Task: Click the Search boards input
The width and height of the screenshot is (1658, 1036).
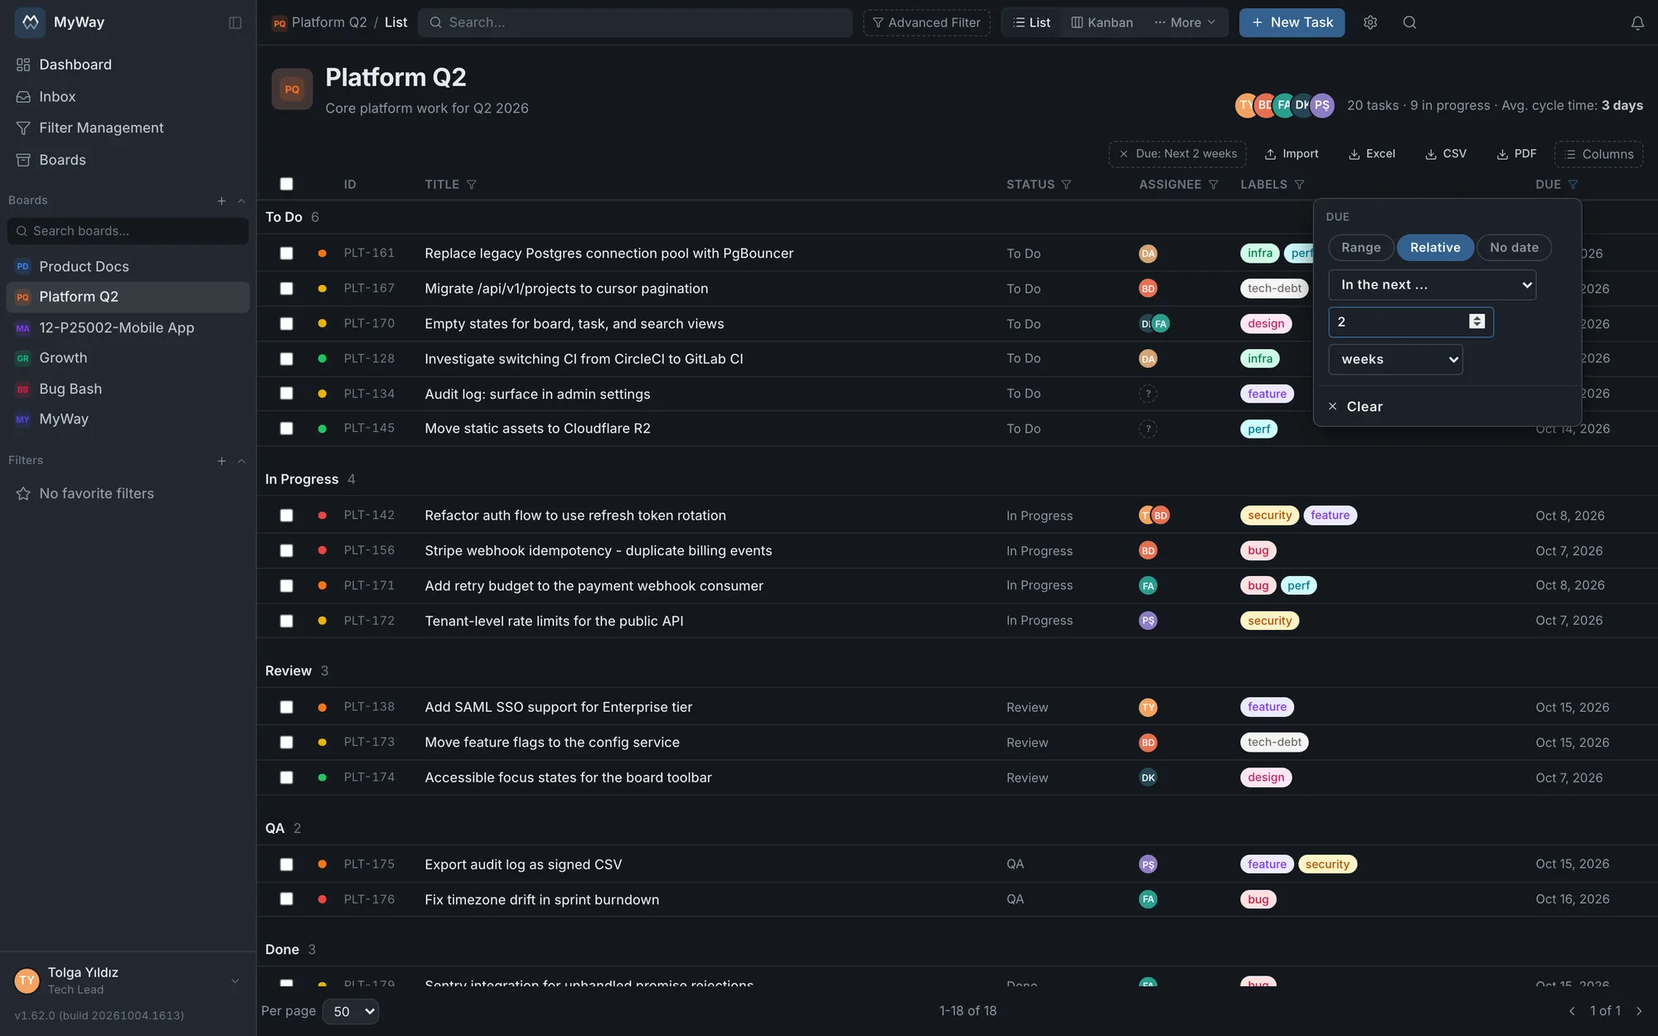Action: (128, 231)
